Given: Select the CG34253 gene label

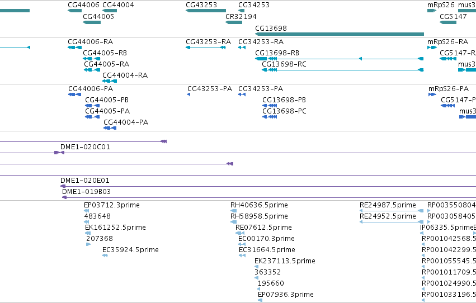Looking at the screenshot, I should pyautogui.click(x=254, y=5).
